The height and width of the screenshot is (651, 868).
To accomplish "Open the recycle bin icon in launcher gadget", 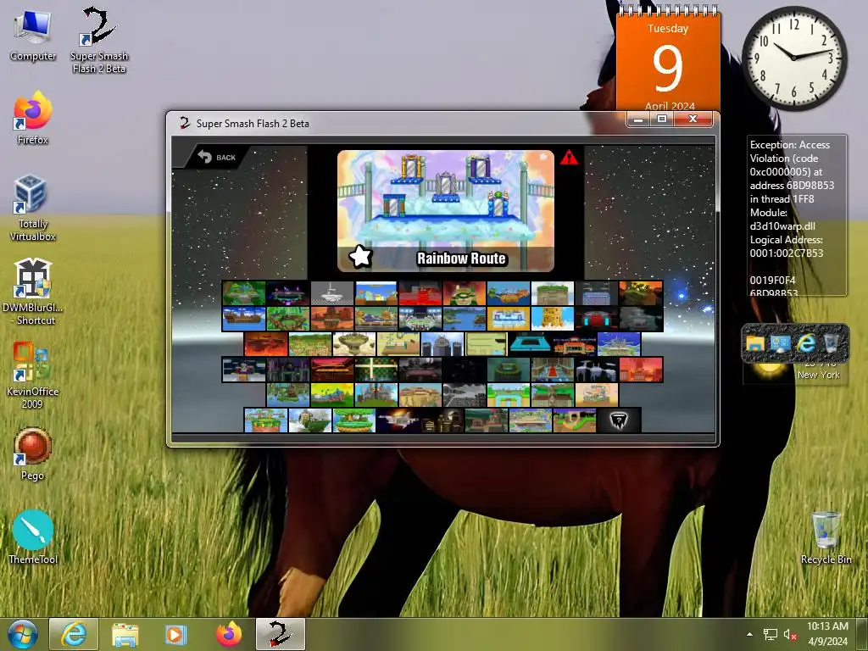I will tap(832, 344).
